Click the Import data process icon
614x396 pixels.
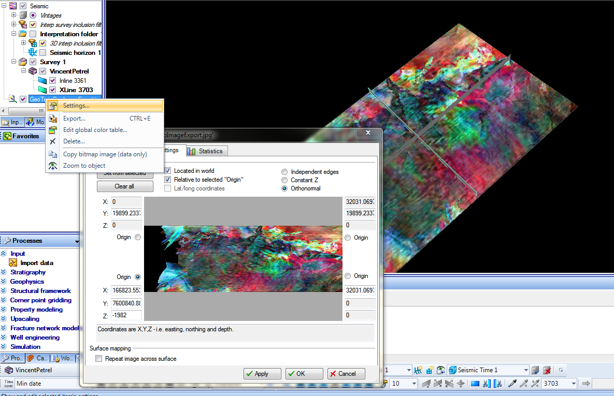pyautogui.click(x=13, y=263)
